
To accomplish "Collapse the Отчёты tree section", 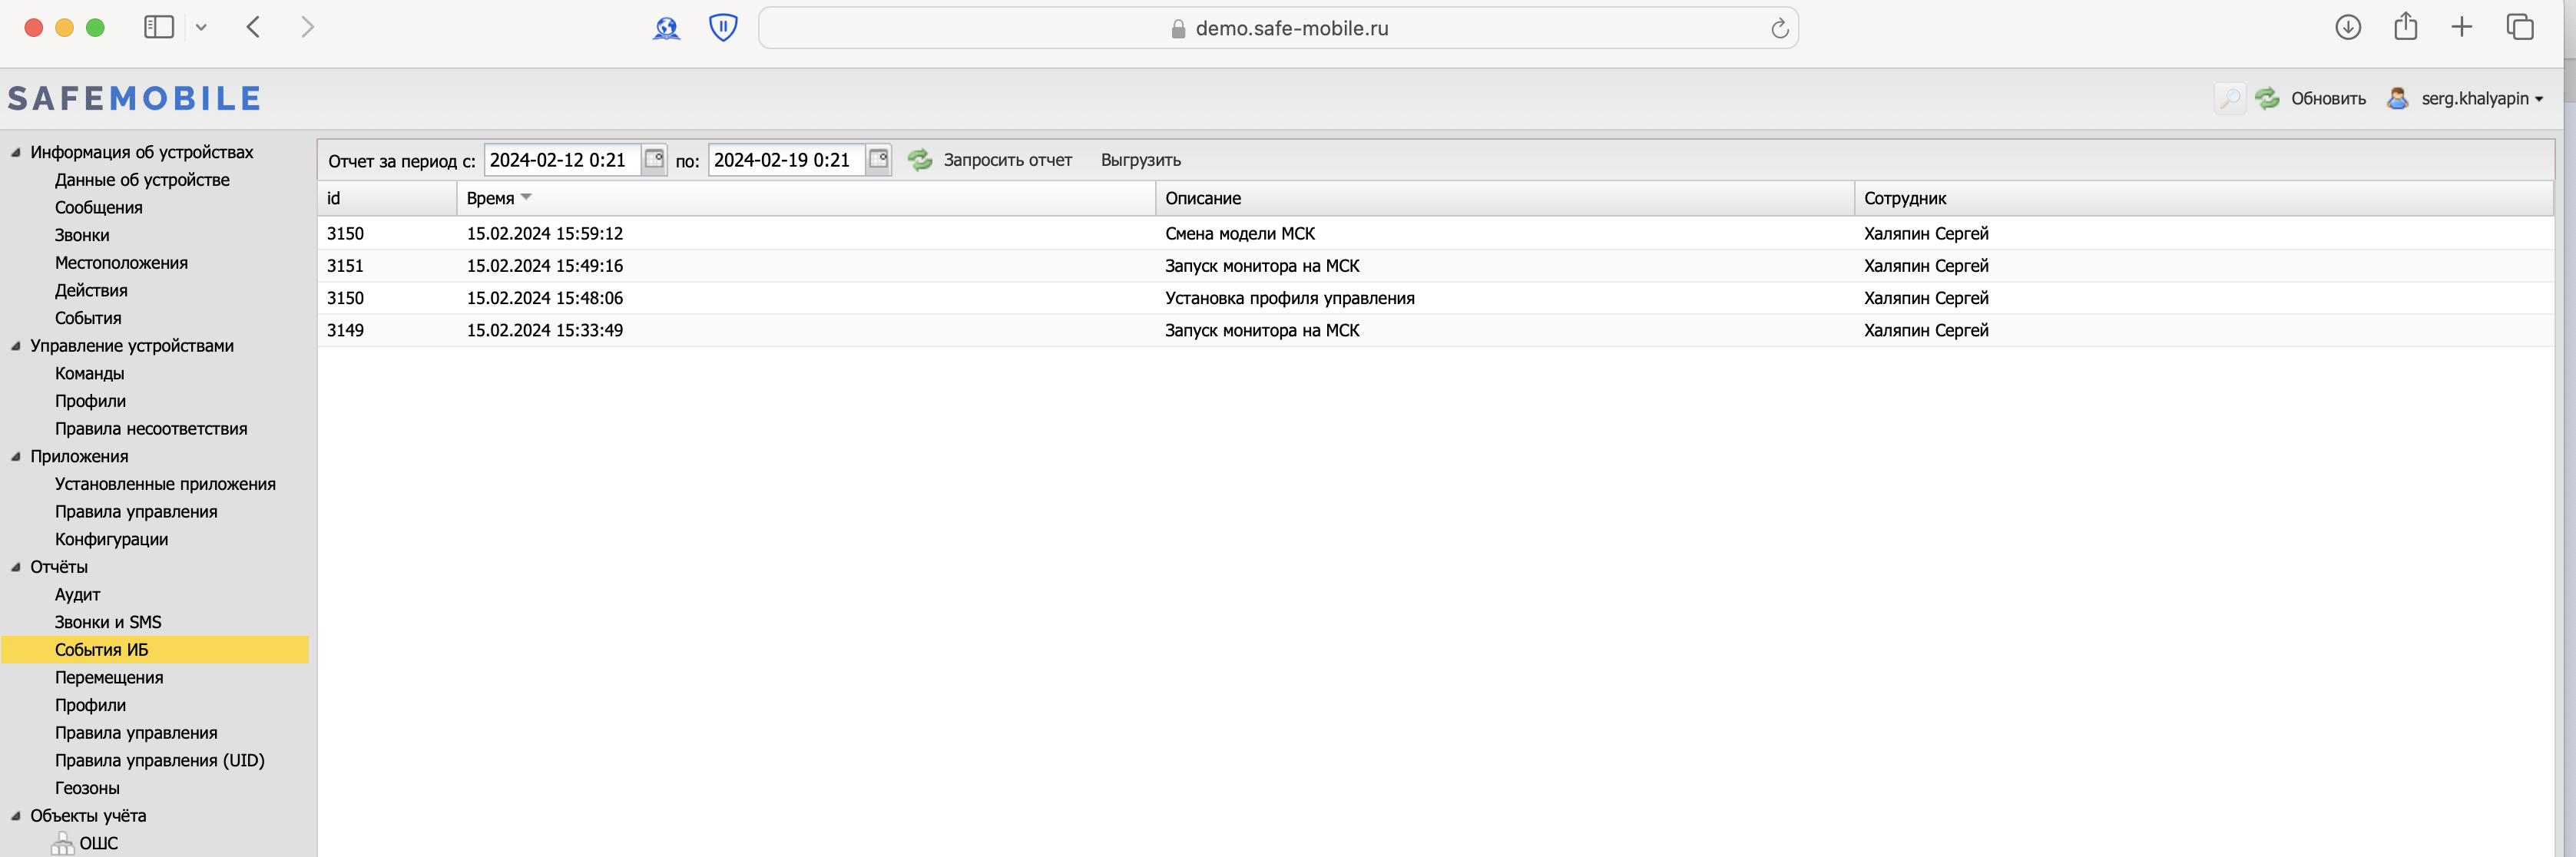I will (x=16, y=567).
